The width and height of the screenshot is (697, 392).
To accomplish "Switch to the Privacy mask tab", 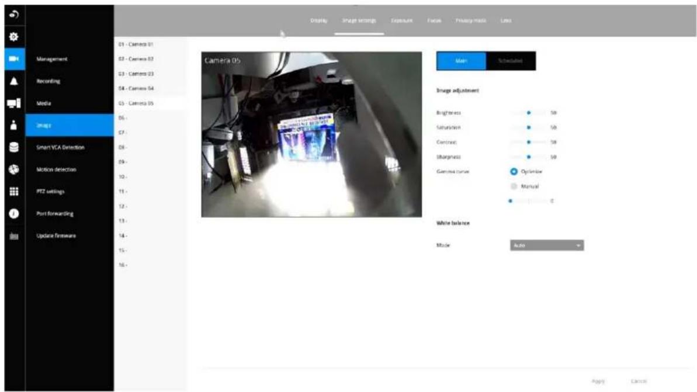I will point(471,20).
